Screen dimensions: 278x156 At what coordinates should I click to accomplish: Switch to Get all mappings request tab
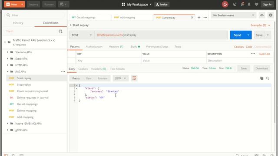click(89, 17)
